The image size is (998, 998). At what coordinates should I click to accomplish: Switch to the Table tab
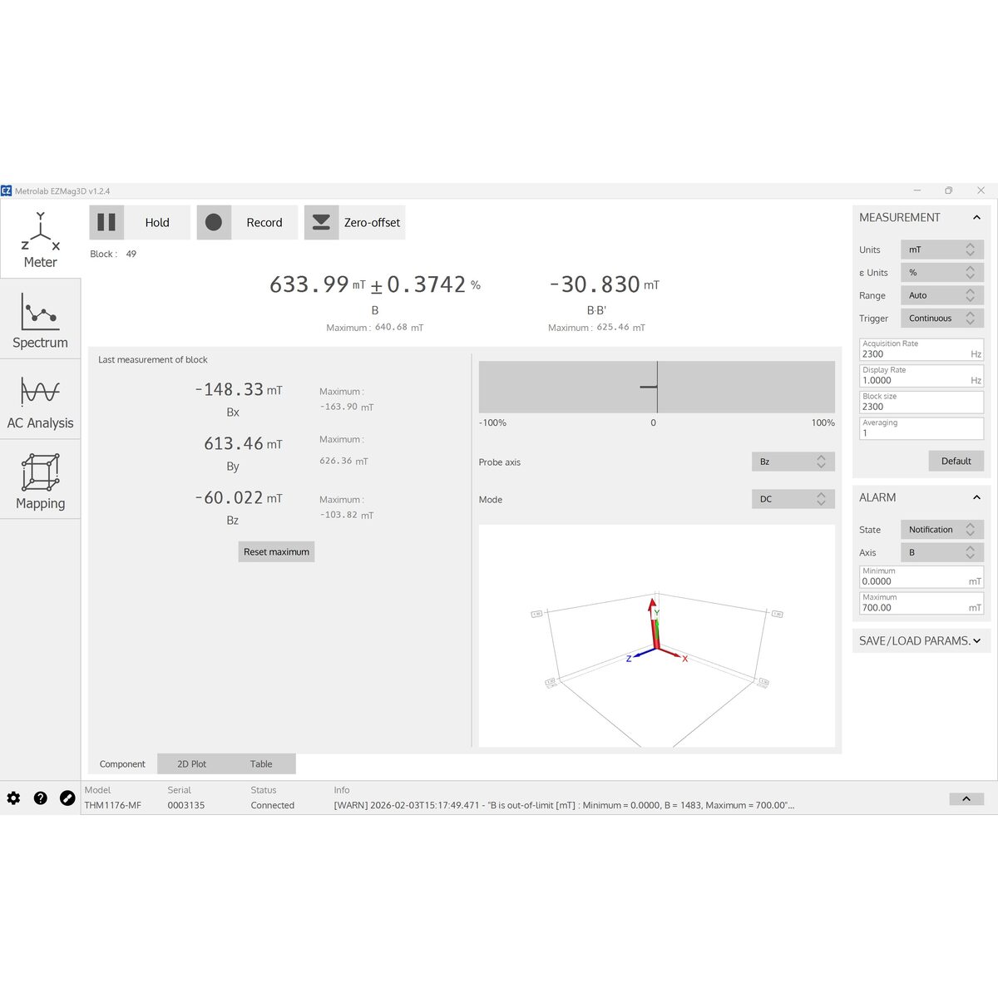[261, 763]
